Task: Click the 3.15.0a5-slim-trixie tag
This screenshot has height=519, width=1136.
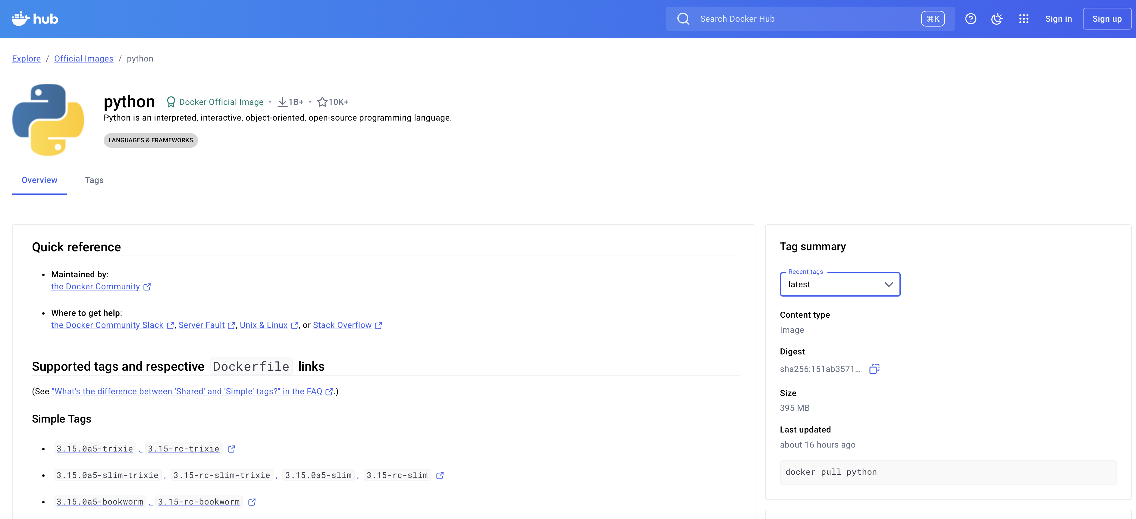Action: pyautogui.click(x=108, y=475)
